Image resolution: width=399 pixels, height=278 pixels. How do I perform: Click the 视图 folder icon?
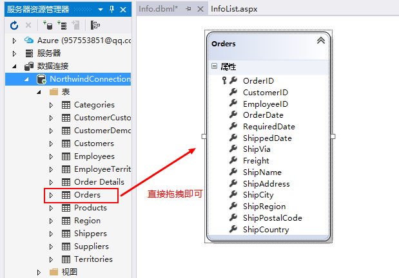tap(54, 272)
